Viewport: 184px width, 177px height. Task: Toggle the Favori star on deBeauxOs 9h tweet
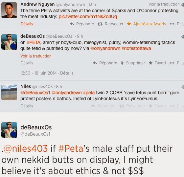click(150, 63)
